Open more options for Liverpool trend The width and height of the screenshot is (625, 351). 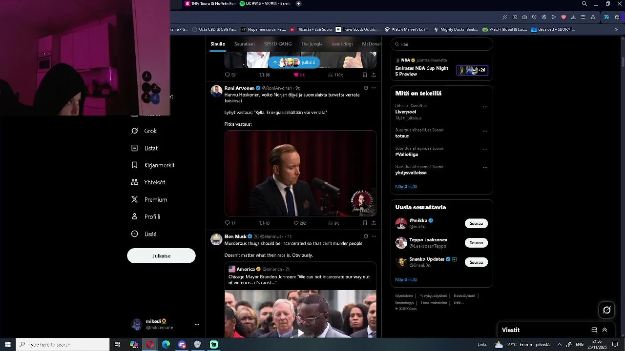[485, 107]
